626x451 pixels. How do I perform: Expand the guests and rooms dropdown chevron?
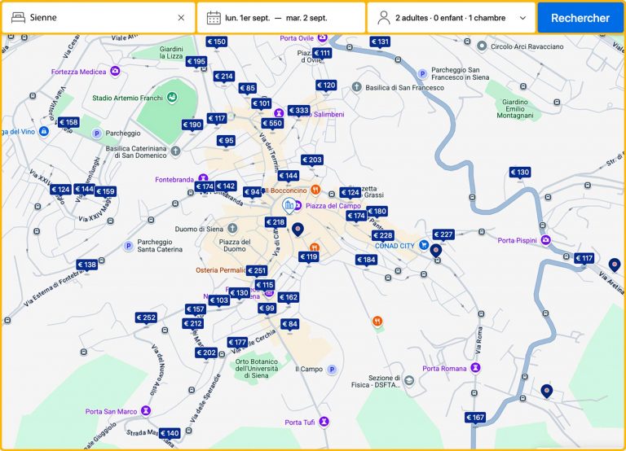pos(522,18)
